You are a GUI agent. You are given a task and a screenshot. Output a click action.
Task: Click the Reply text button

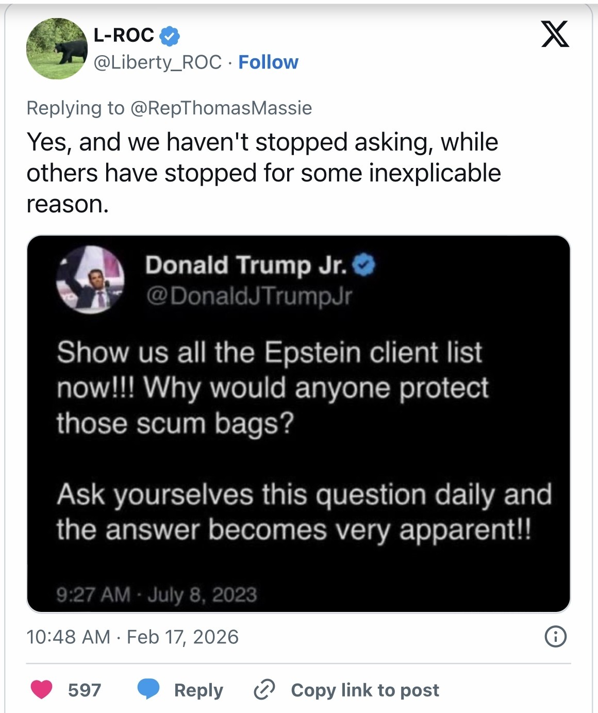tap(198, 690)
